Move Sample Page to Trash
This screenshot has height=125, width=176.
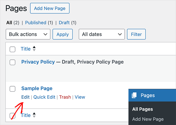(x=65, y=97)
